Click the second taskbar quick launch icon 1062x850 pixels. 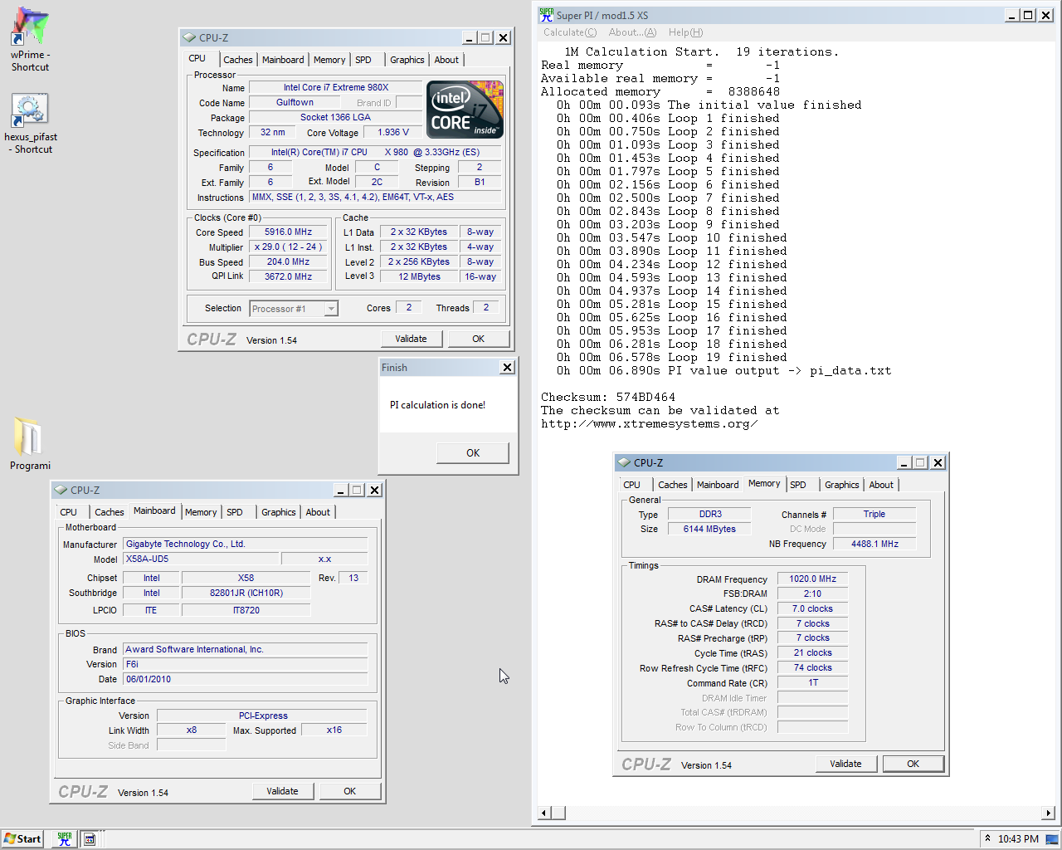tap(89, 839)
